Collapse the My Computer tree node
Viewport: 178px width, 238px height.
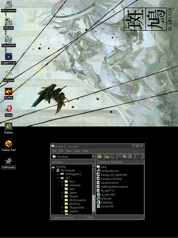point(54,170)
